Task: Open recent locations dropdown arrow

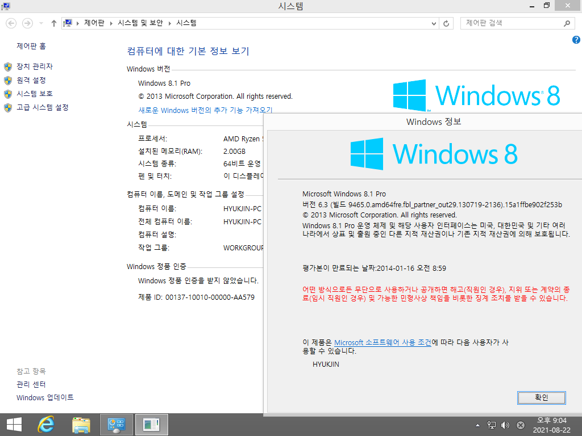Action: [x=41, y=23]
